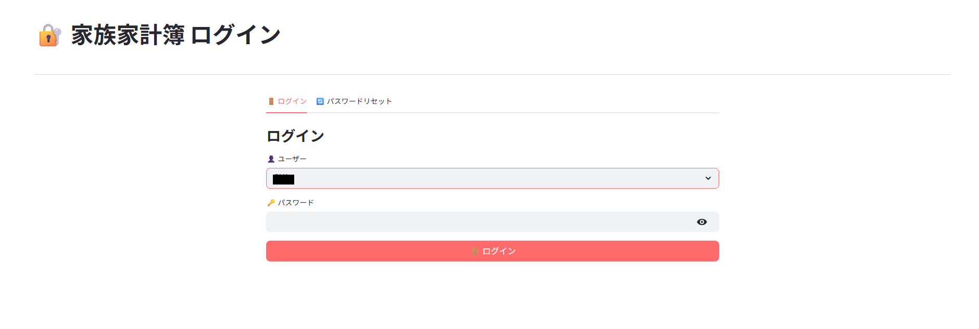Click the ユーザー field label text

pos(292,159)
